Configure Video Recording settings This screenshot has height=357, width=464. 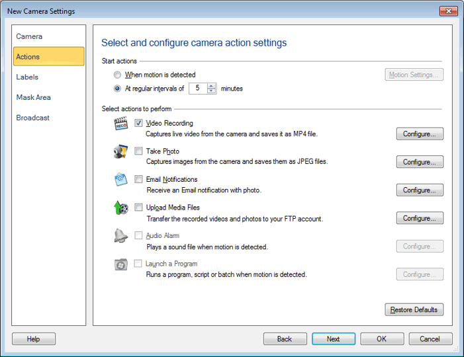click(420, 134)
